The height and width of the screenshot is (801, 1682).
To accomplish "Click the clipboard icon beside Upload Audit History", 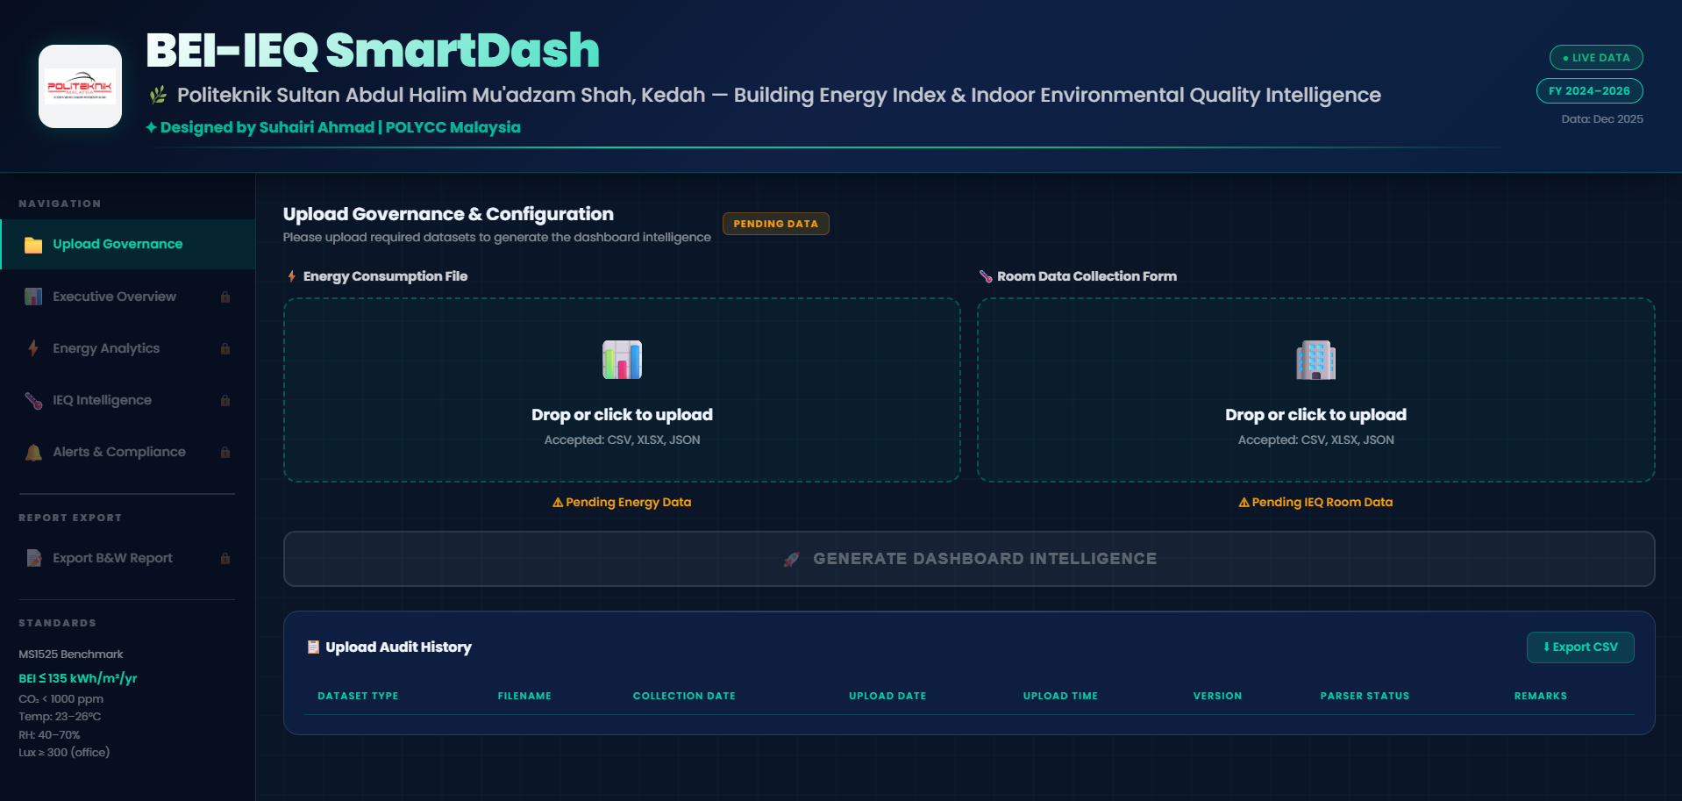I will pyautogui.click(x=313, y=647).
